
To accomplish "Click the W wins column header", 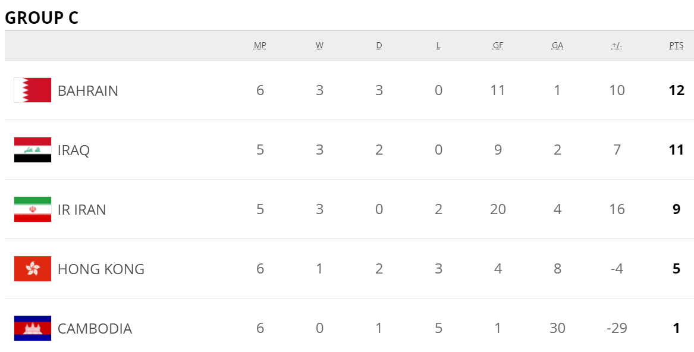I will pos(319,46).
